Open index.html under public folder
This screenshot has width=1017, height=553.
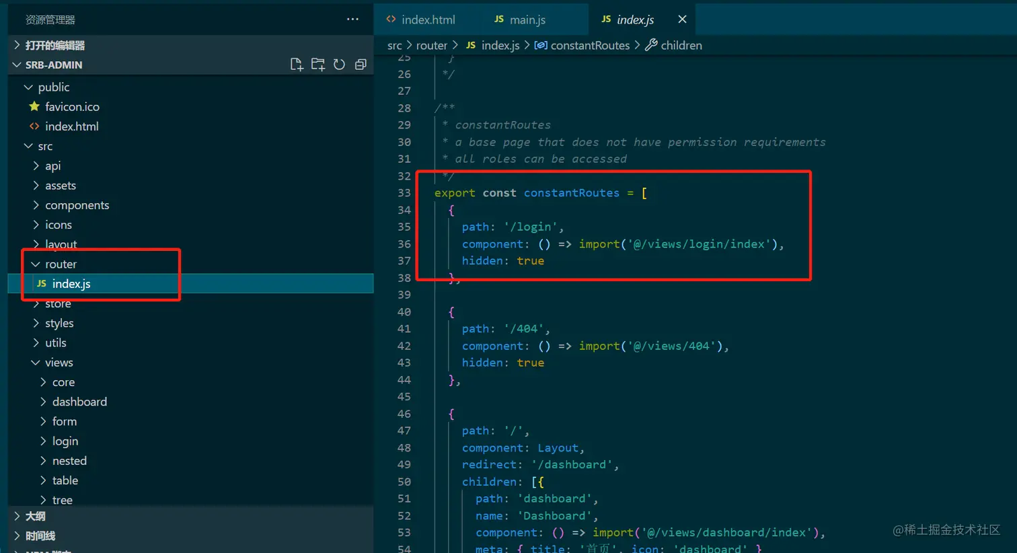pos(190,126)
